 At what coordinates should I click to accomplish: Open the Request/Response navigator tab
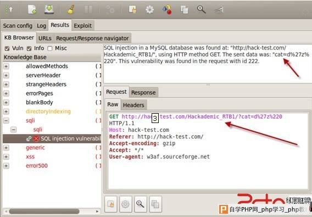click(92, 38)
